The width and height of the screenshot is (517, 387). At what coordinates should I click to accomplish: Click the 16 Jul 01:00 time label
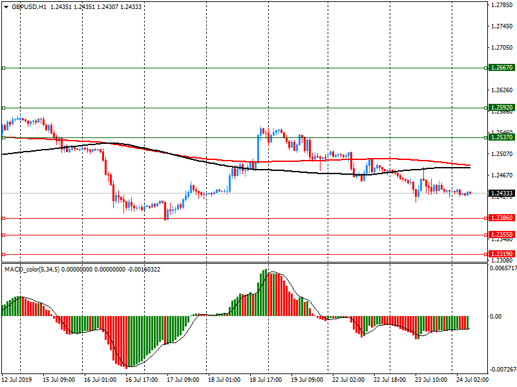[100, 379]
